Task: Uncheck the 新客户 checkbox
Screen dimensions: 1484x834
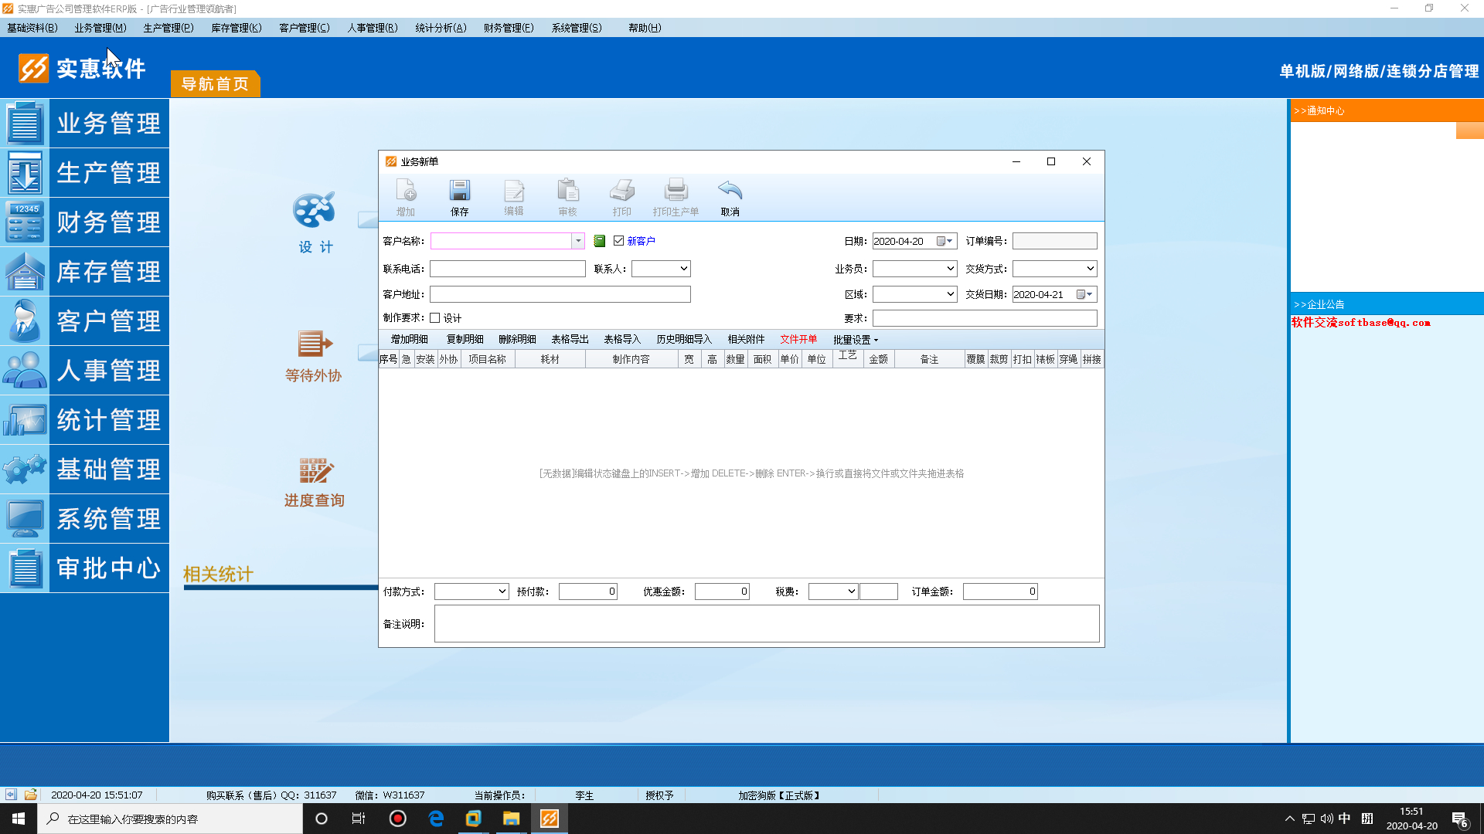Action: 618,241
